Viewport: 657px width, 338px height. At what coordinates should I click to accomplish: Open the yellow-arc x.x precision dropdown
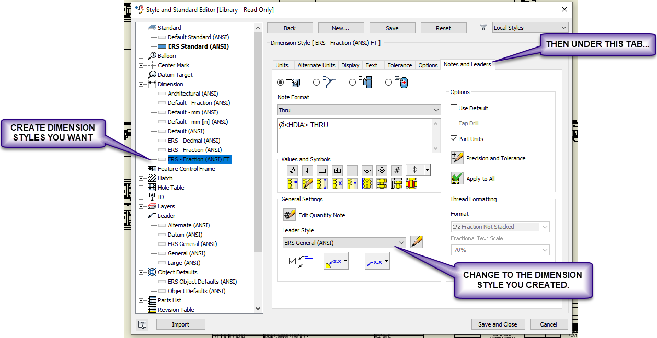click(336, 261)
